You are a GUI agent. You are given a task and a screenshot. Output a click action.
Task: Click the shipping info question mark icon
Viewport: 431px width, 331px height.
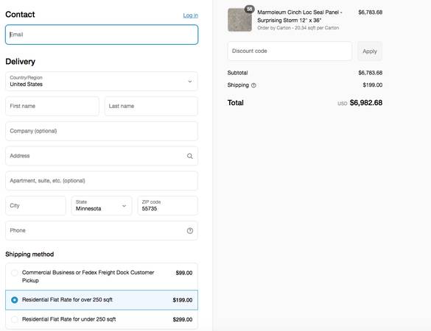coord(253,85)
